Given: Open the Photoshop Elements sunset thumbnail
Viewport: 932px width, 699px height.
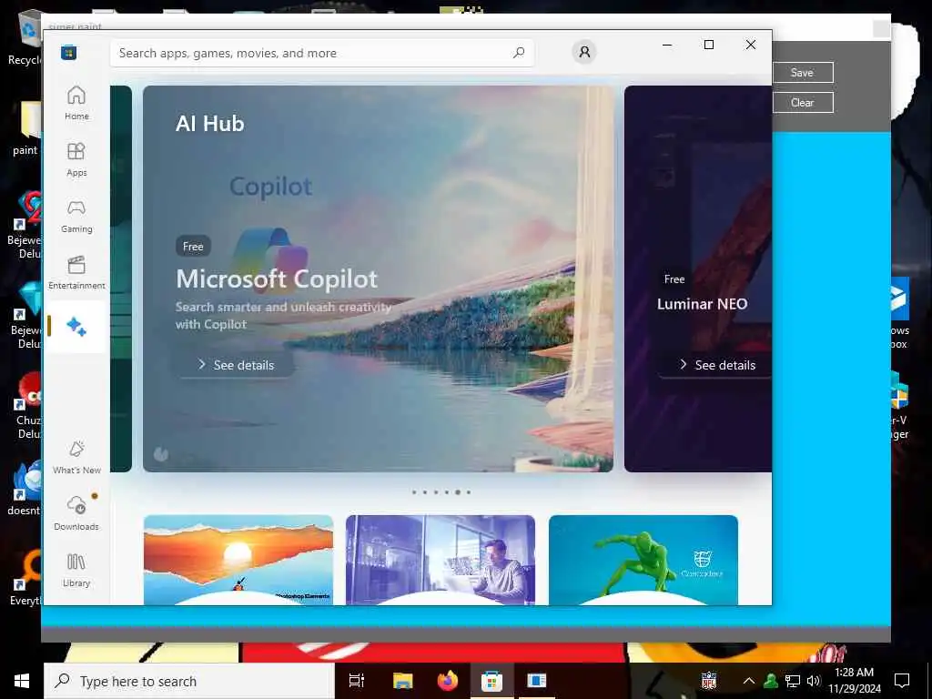Looking at the screenshot, I should 238,560.
